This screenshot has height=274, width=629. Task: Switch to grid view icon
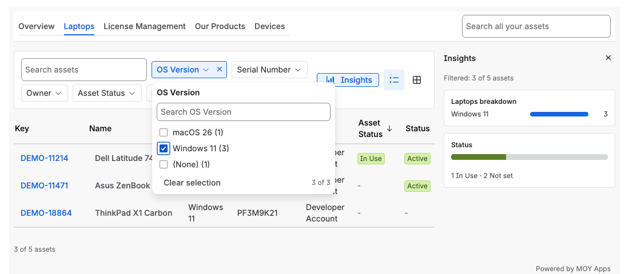coord(417,80)
